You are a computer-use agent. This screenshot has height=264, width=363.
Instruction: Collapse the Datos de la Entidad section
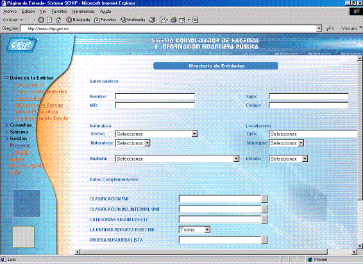coord(6,78)
